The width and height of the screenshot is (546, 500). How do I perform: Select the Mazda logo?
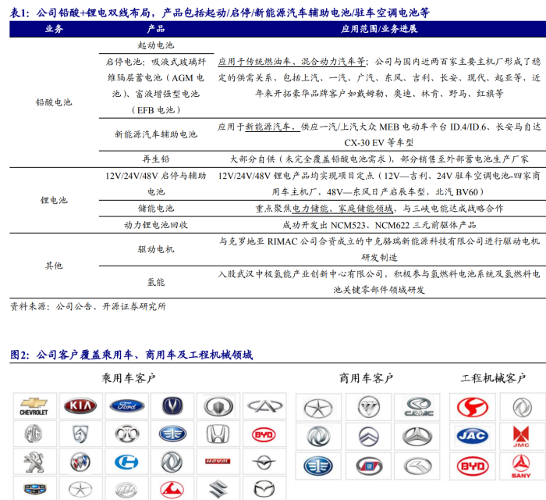[264, 489]
